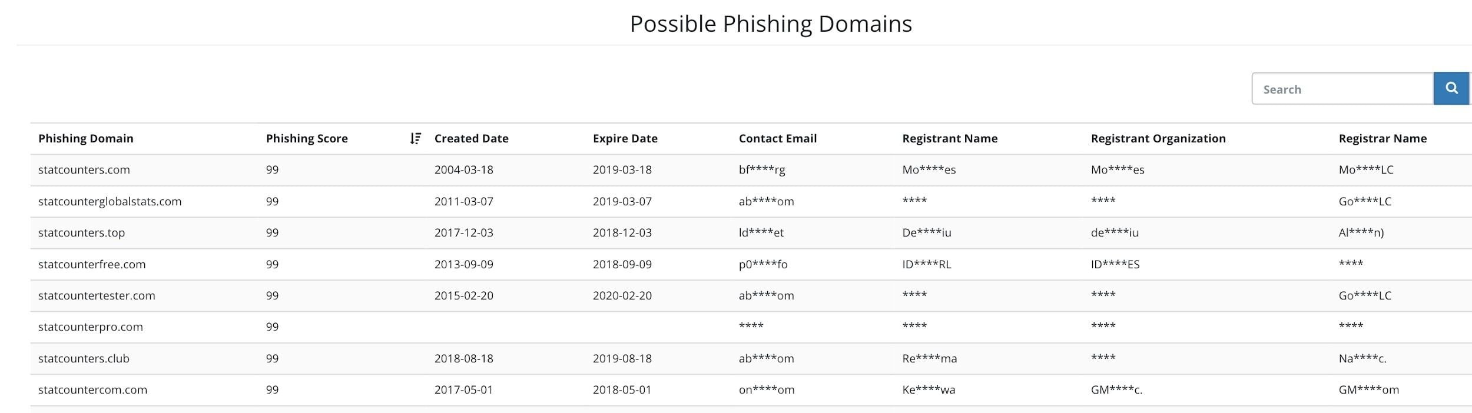Screen dimensions: 1472x413
Task: Select the statcounters.com domain row
Action: pyautogui.click(x=84, y=170)
